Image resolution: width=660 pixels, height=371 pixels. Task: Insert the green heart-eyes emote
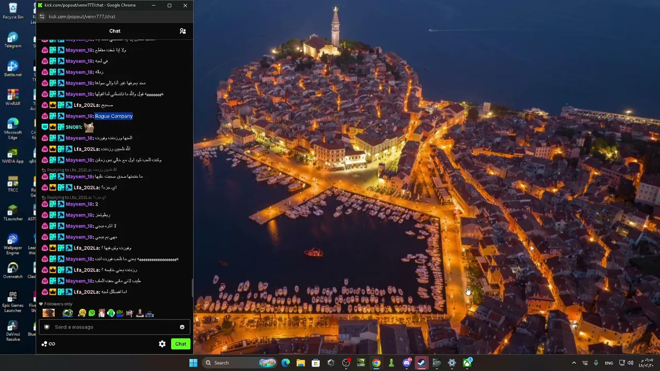(x=92, y=313)
